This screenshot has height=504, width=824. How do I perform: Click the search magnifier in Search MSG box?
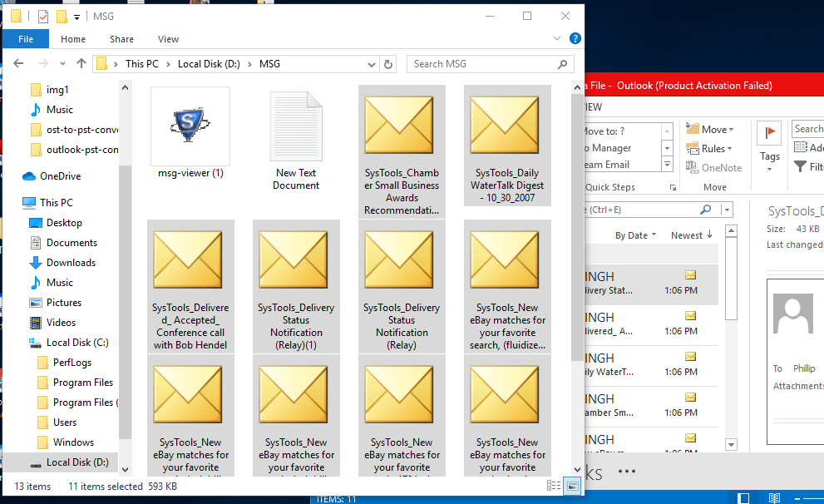562,64
